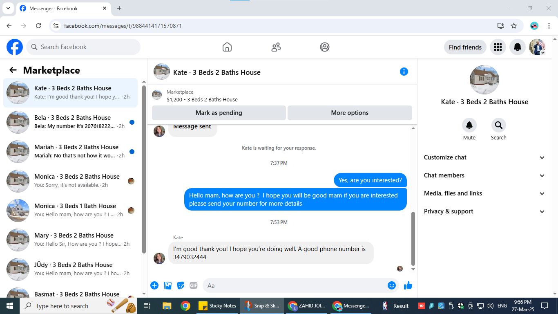Open the ZAHID JOI Chrome window in taskbar
The image size is (558, 314).
click(x=306, y=306)
